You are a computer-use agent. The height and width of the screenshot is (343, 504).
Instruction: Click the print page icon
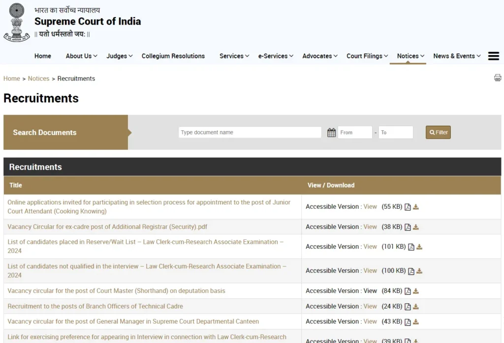click(498, 78)
